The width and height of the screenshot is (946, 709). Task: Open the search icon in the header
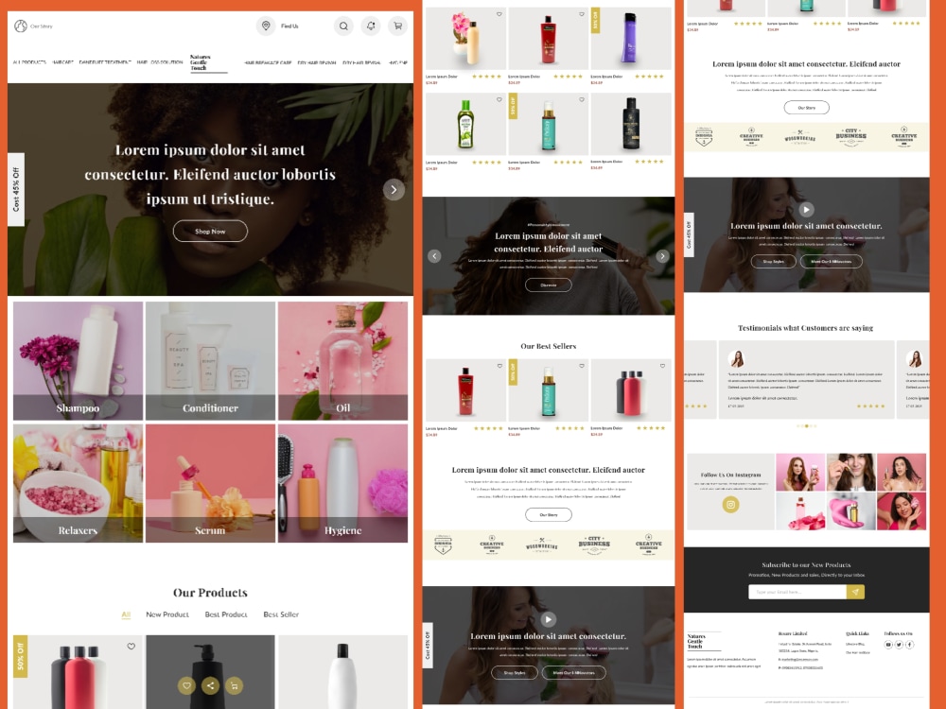(343, 26)
